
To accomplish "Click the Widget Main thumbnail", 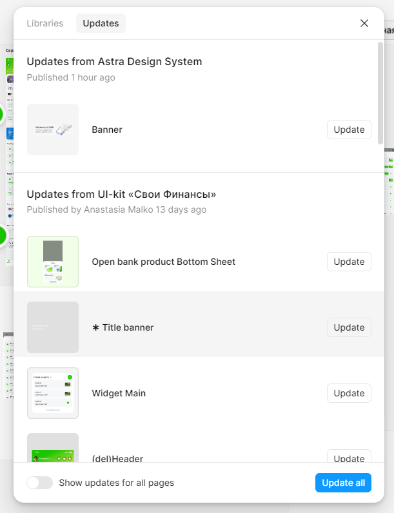I will point(53,393).
